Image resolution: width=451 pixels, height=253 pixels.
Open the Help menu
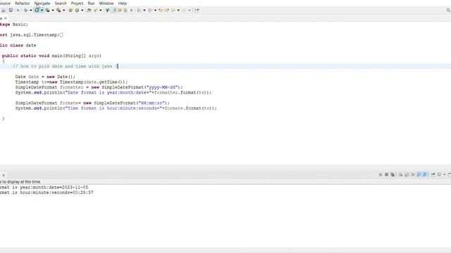pos(123,4)
